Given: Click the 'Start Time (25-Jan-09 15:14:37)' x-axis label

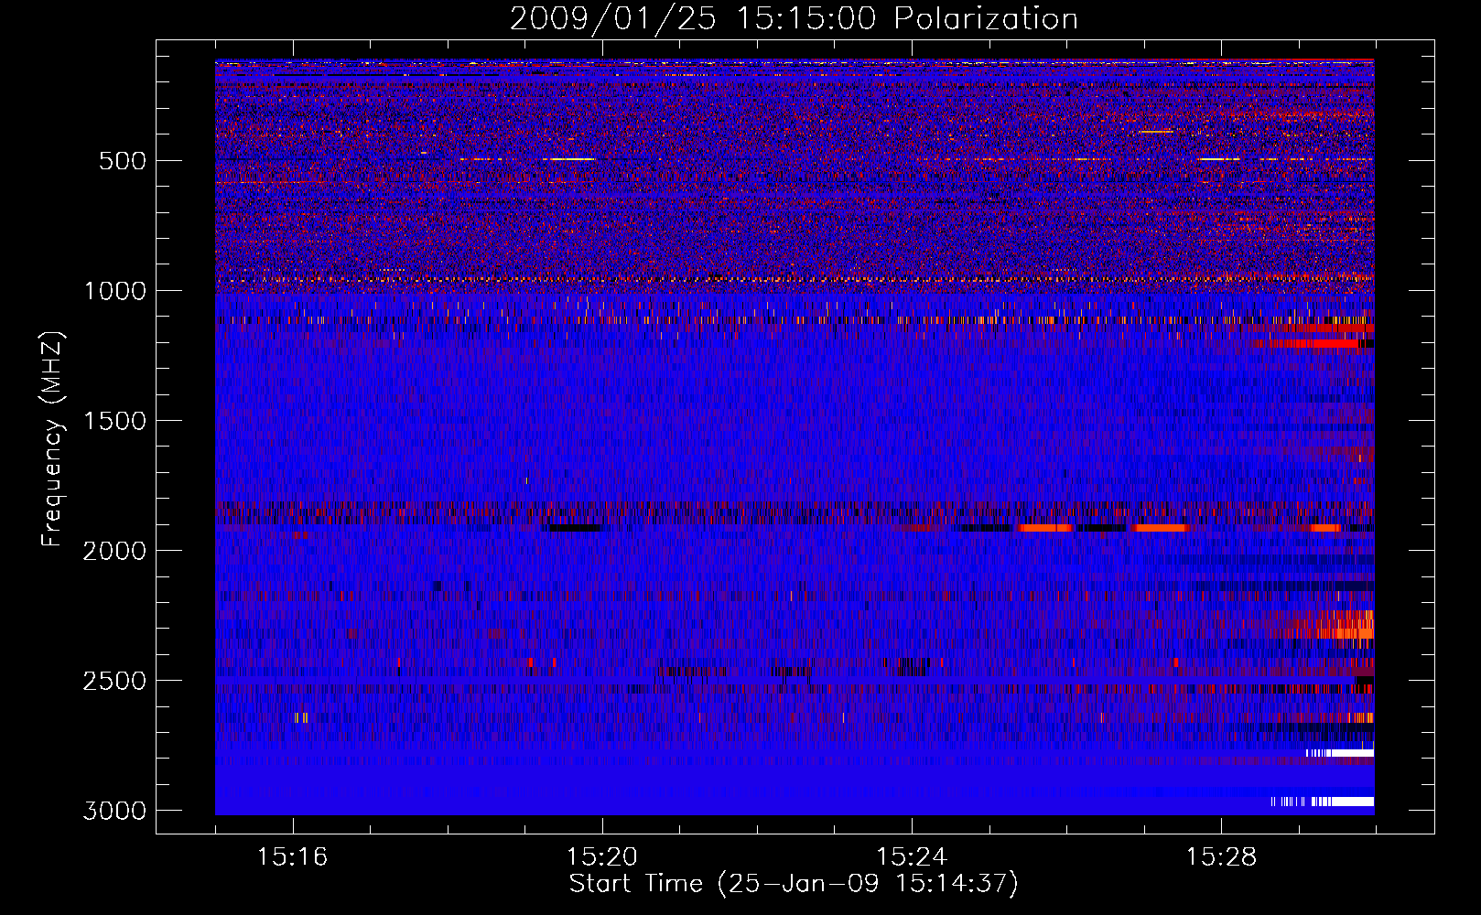Looking at the screenshot, I should (x=794, y=884).
